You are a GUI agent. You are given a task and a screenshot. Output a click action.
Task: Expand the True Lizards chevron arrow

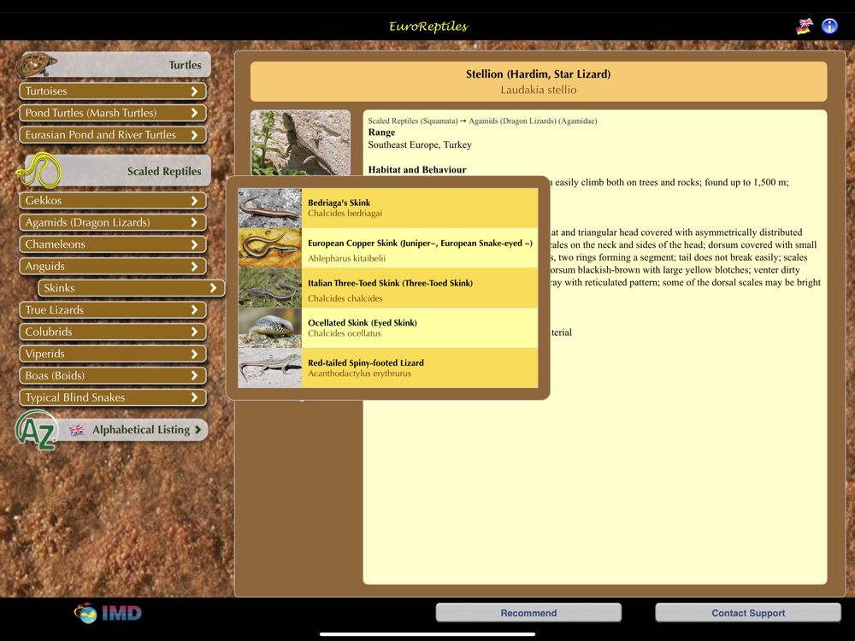pyautogui.click(x=194, y=309)
